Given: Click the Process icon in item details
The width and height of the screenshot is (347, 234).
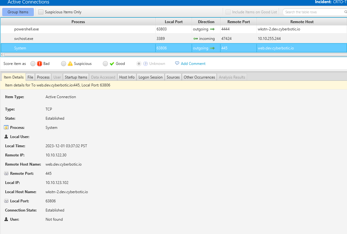Looking at the screenshot, I should point(6,128).
